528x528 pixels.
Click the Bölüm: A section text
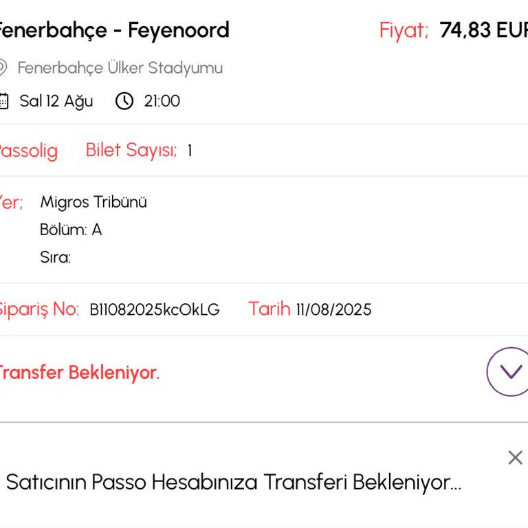(x=71, y=230)
